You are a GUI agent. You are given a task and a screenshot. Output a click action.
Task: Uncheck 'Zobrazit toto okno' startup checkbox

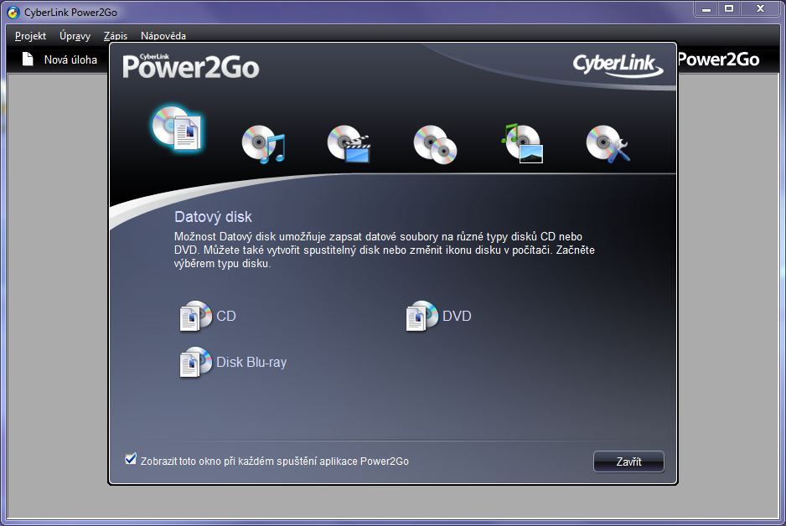(x=130, y=459)
